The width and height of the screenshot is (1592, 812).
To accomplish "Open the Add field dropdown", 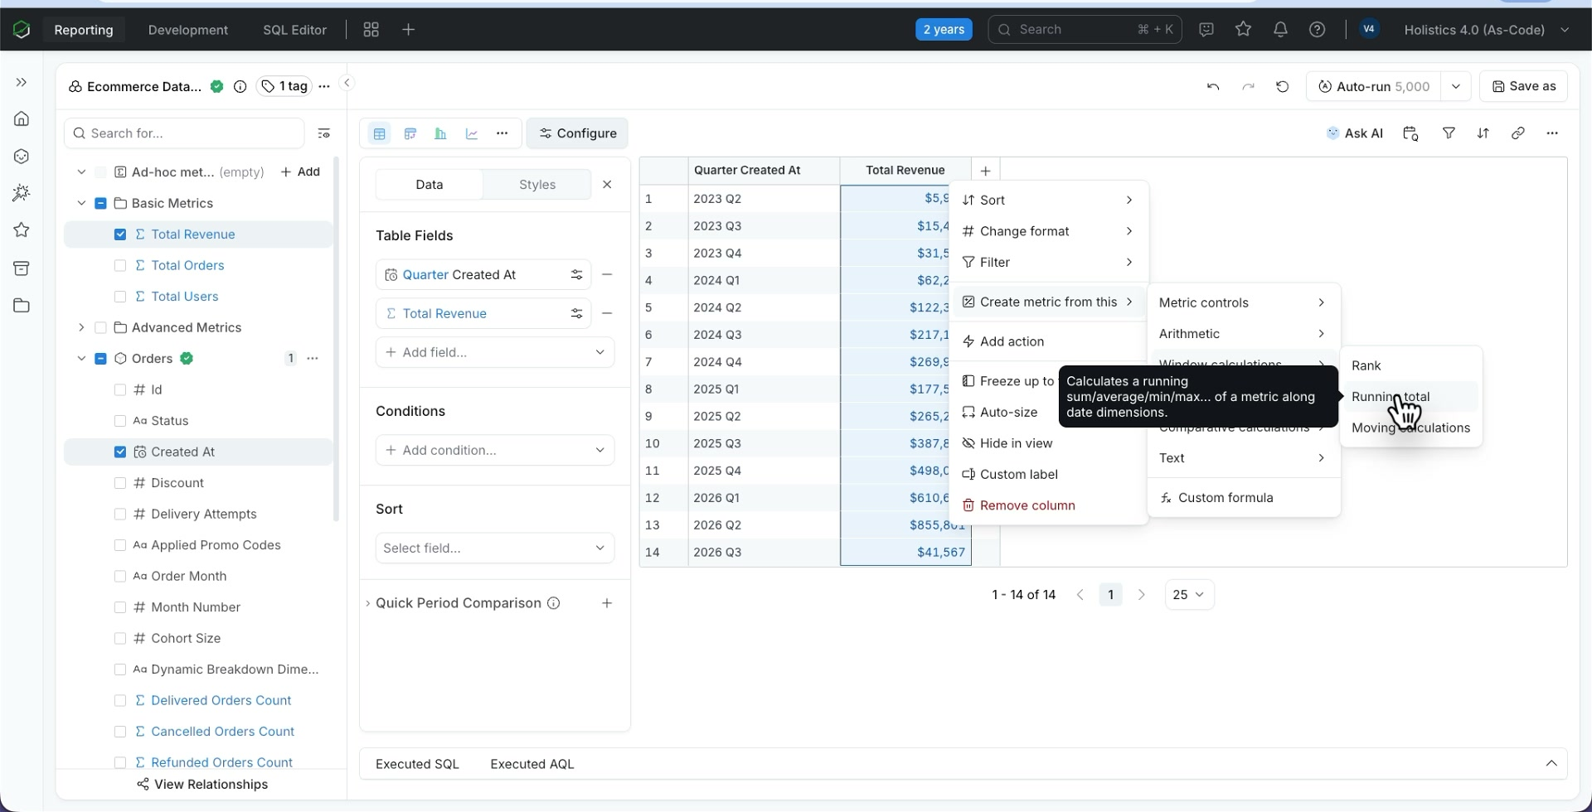I will point(495,352).
